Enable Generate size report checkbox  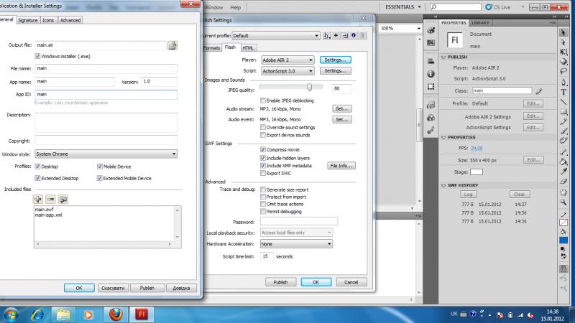pos(263,189)
